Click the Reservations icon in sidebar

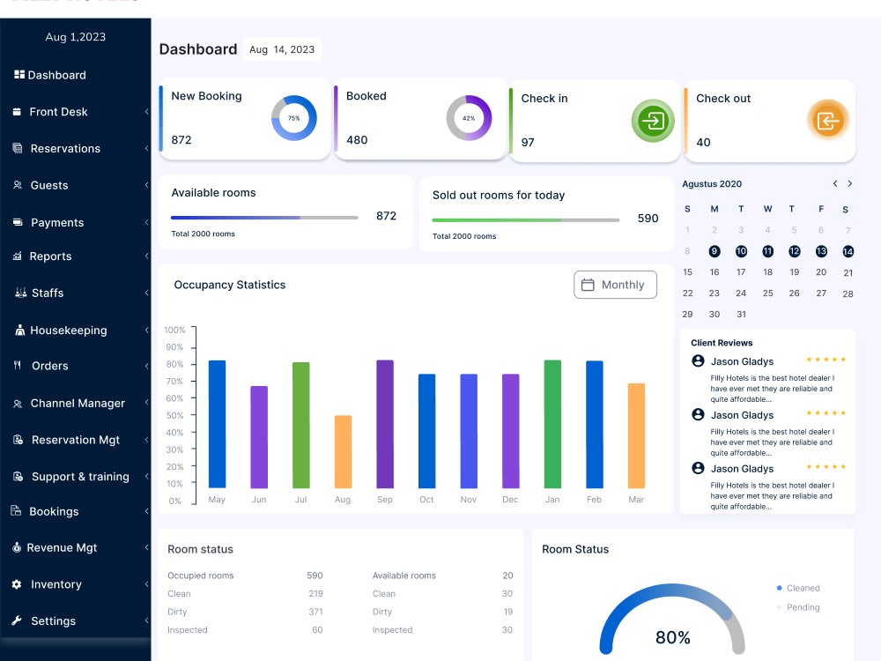point(18,148)
